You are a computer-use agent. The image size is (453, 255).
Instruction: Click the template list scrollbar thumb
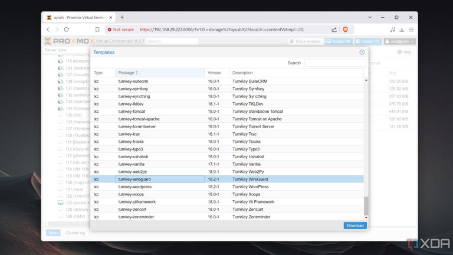(x=366, y=206)
